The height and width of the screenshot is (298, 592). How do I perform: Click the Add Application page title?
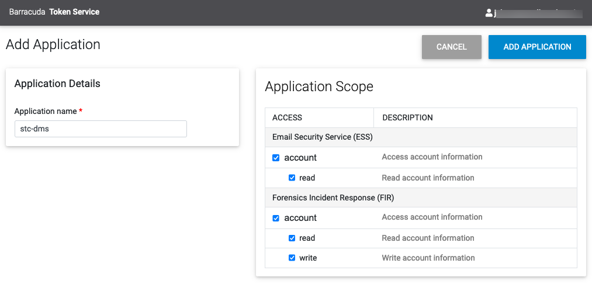point(53,44)
